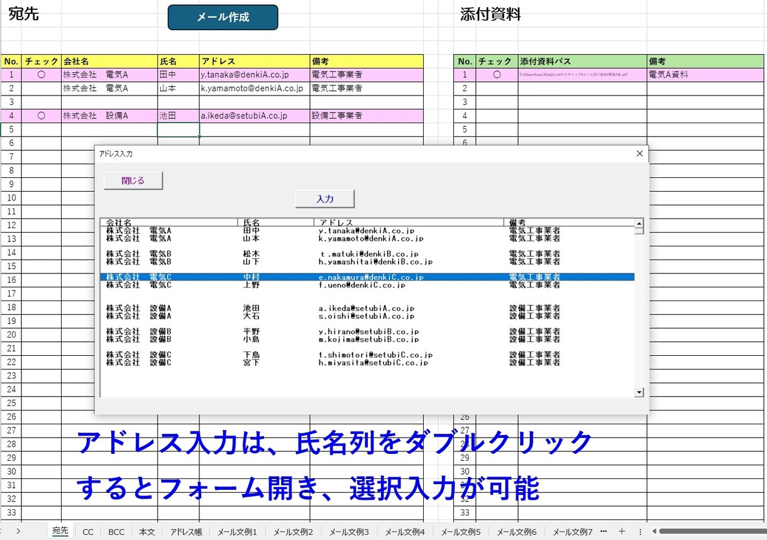Click the listbox scroll up arrow
767x540 pixels.
coord(639,223)
